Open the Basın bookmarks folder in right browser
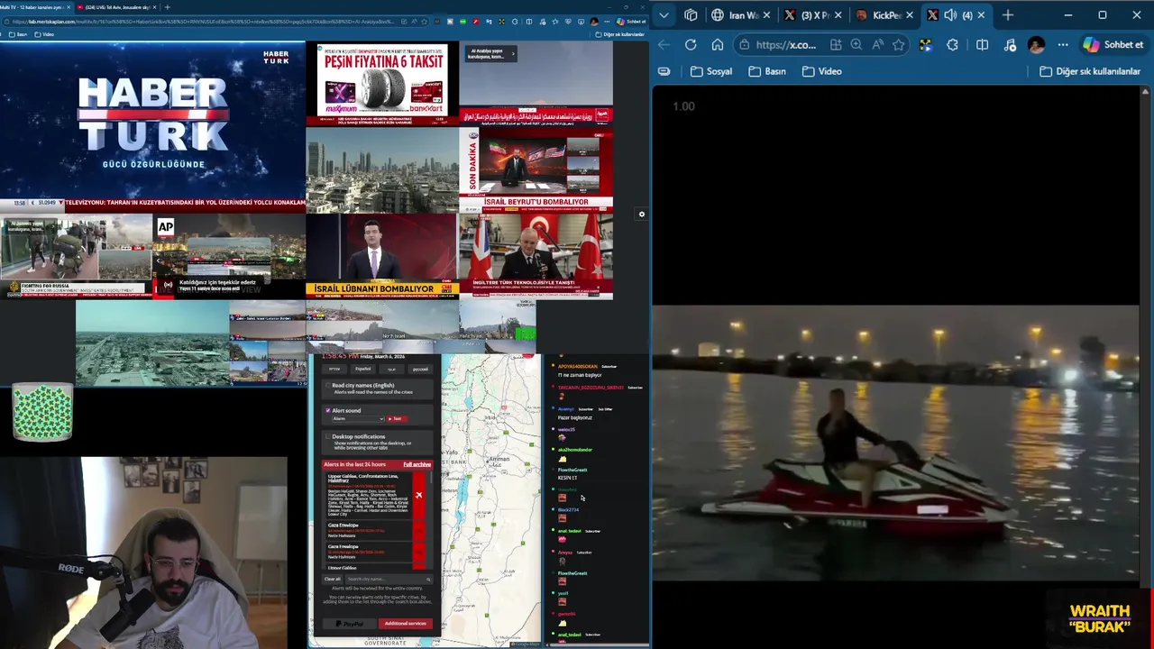The width and height of the screenshot is (1154, 649). click(768, 71)
